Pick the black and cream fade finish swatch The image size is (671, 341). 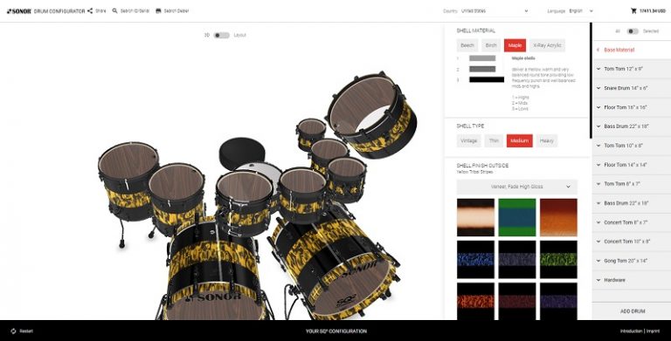[475, 217]
